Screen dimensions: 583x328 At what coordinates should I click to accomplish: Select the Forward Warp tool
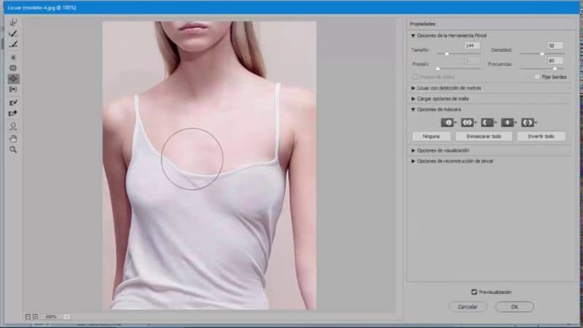coord(13,23)
